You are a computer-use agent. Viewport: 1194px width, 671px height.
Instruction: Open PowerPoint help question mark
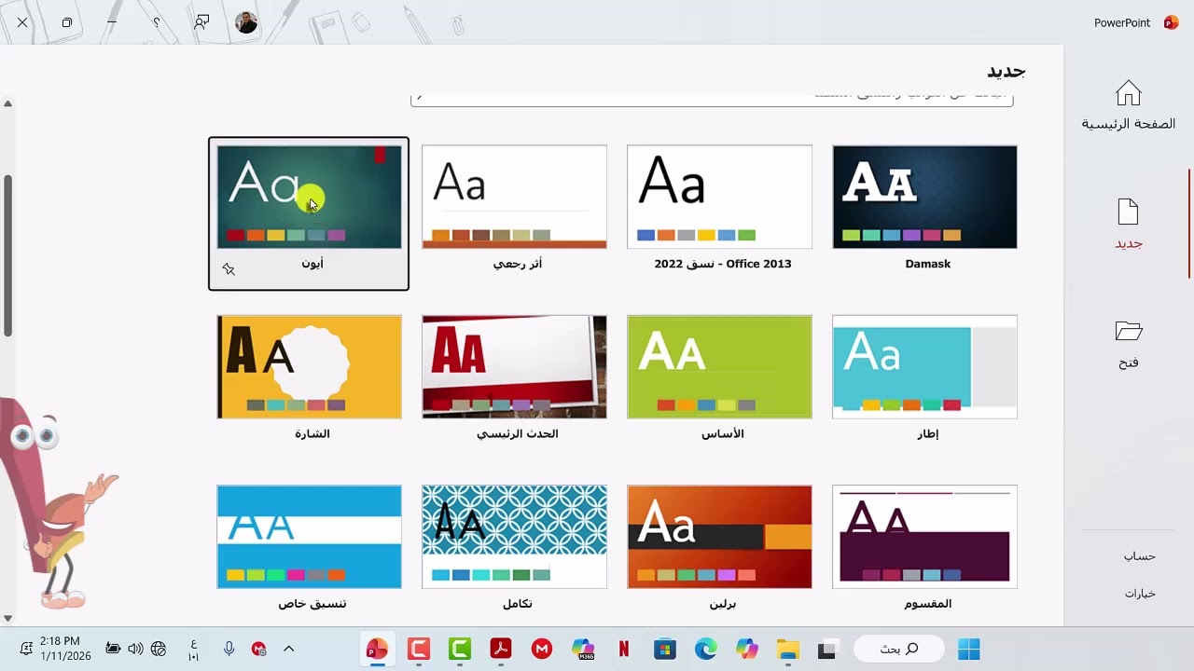point(157,22)
